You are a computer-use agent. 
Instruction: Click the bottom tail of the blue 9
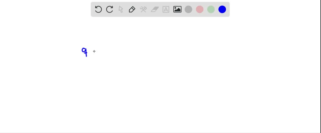(87, 55)
